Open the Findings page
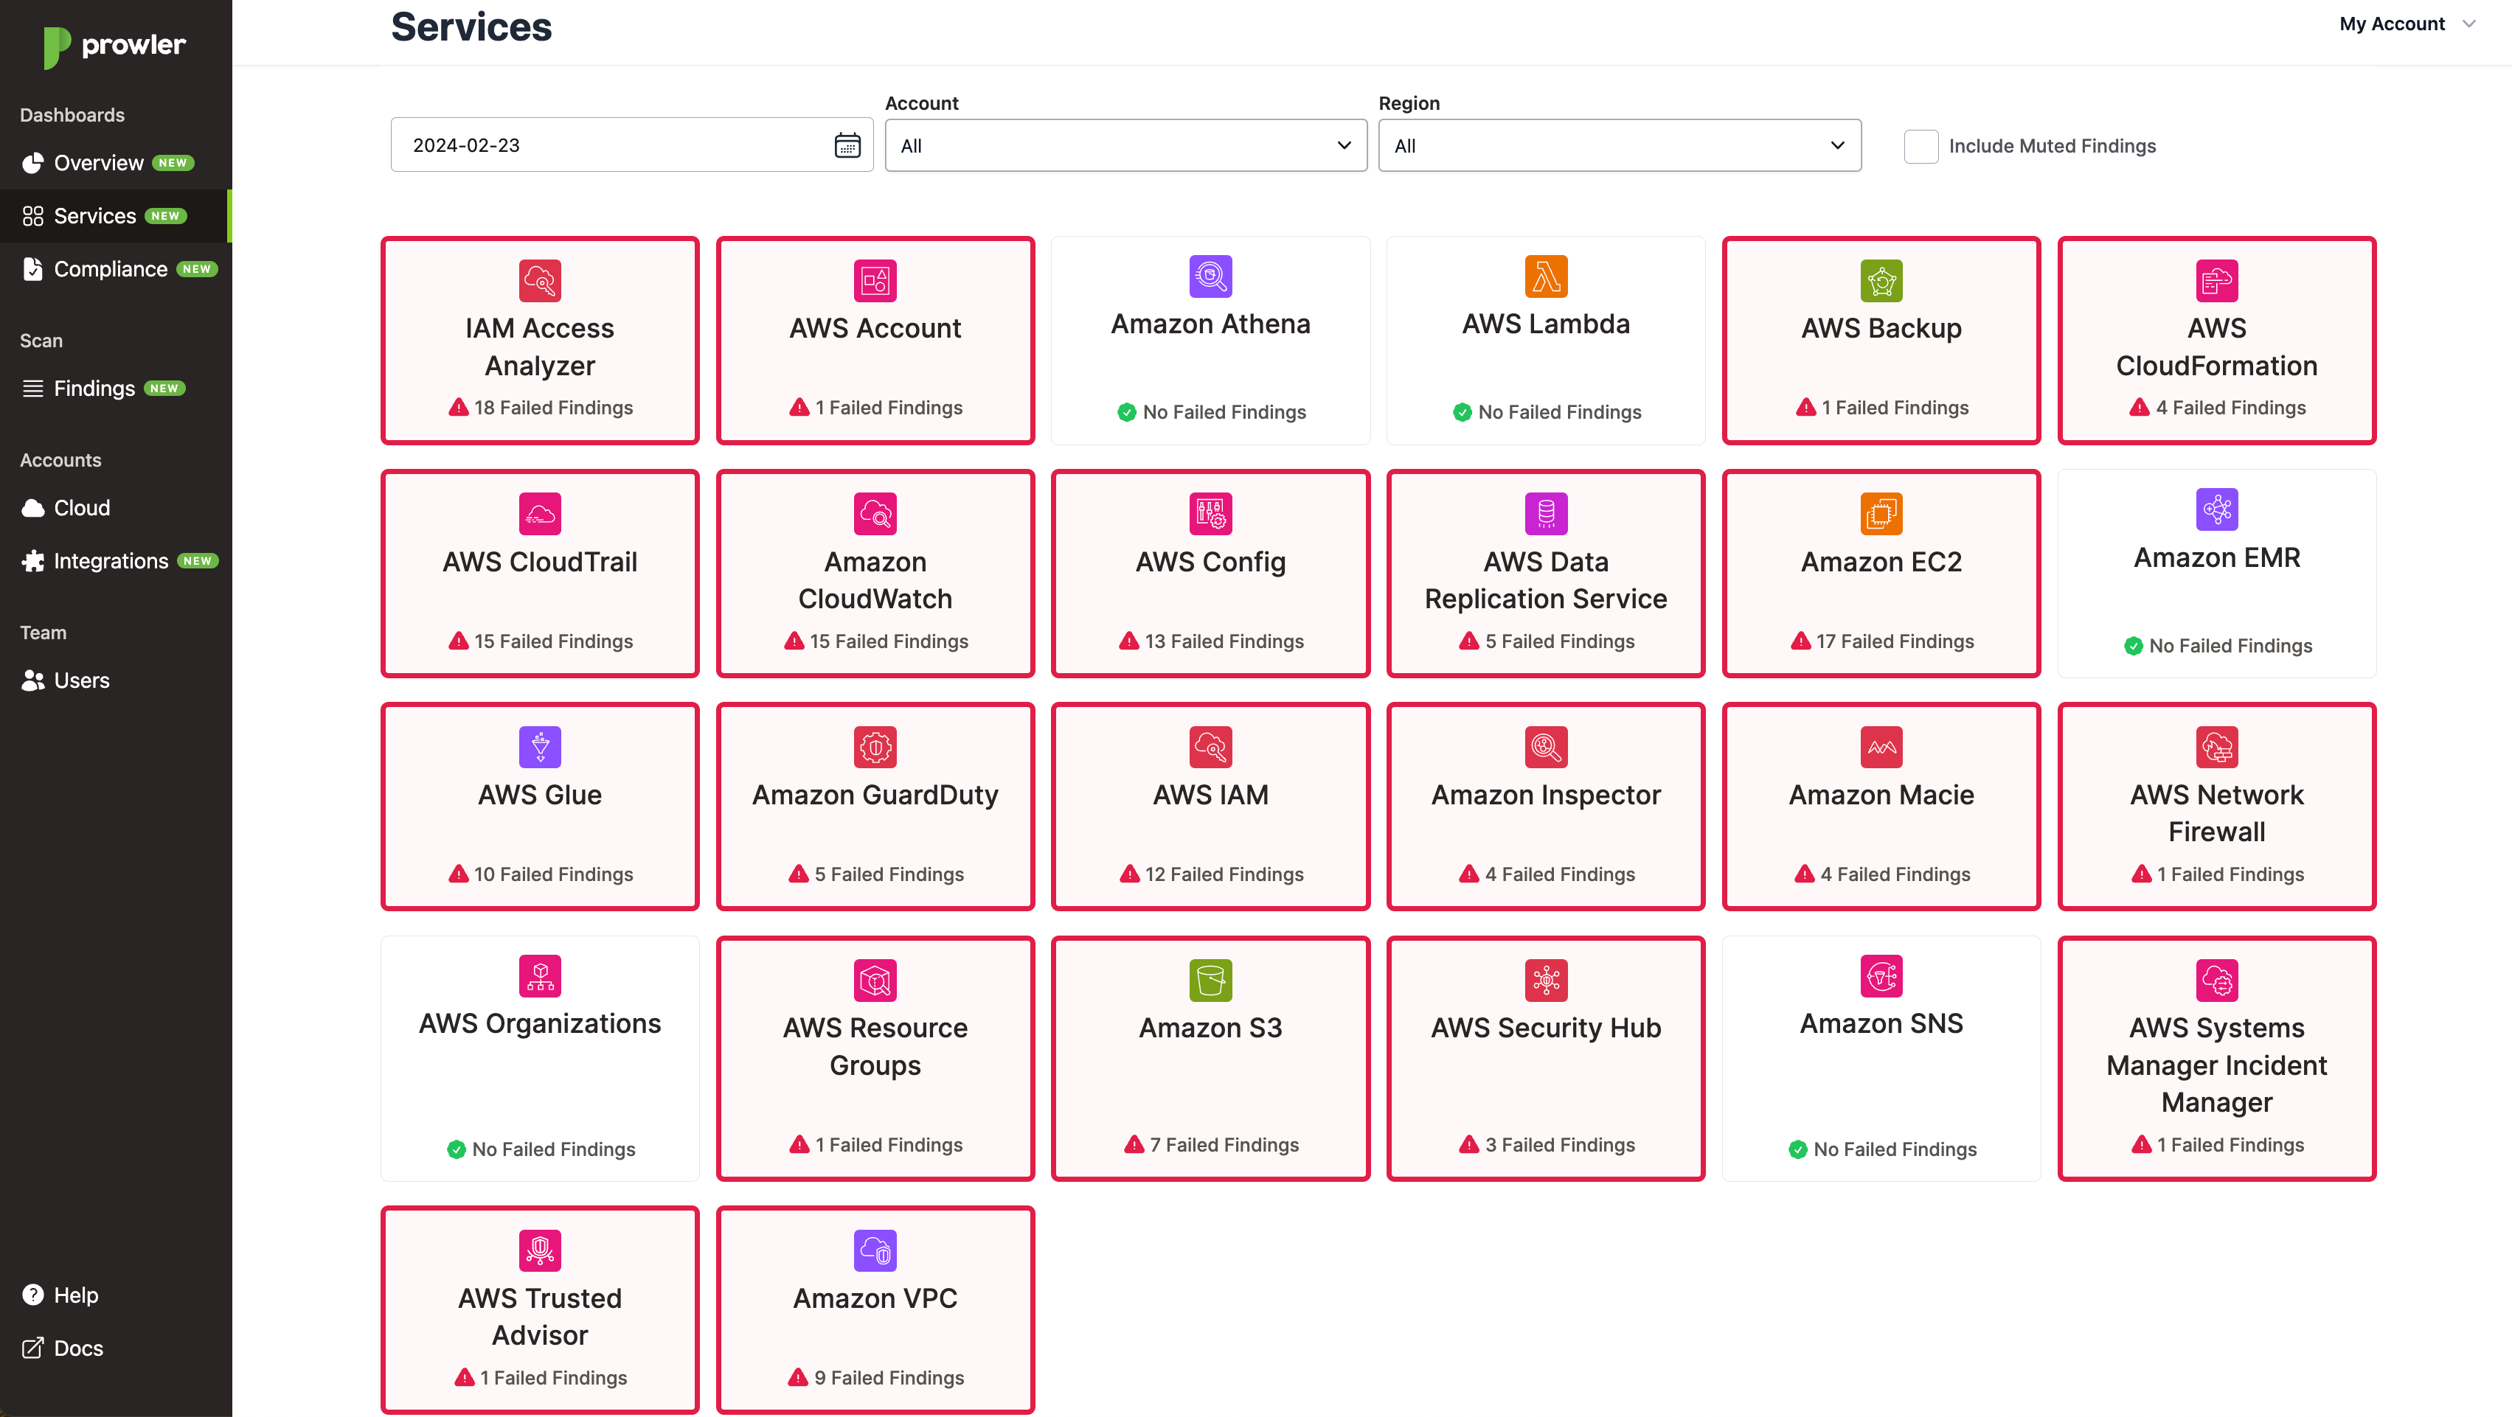 point(116,388)
